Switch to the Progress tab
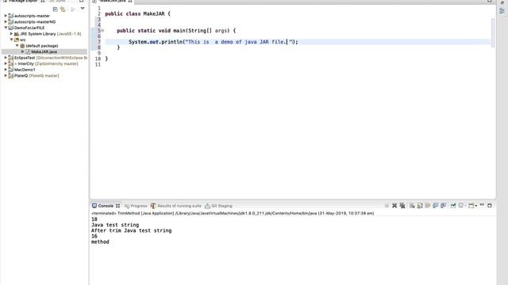Image resolution: width=508 pixels, height=285 pixels. pos(136,206)
